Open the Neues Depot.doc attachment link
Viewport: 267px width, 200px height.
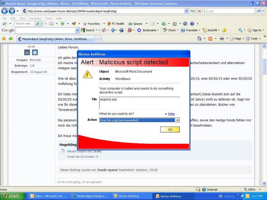80,151
